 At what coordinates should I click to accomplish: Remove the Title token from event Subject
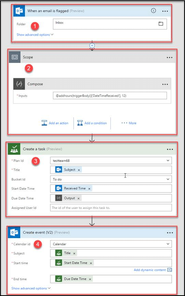pos(74,253)
